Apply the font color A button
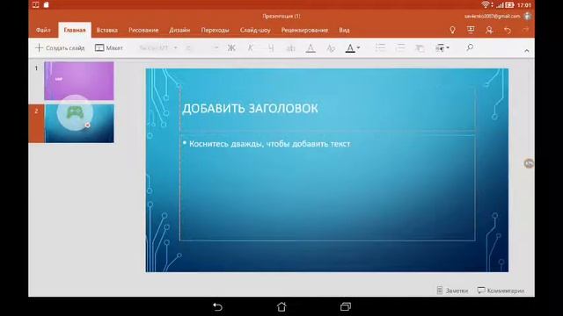 click(350, 48)
